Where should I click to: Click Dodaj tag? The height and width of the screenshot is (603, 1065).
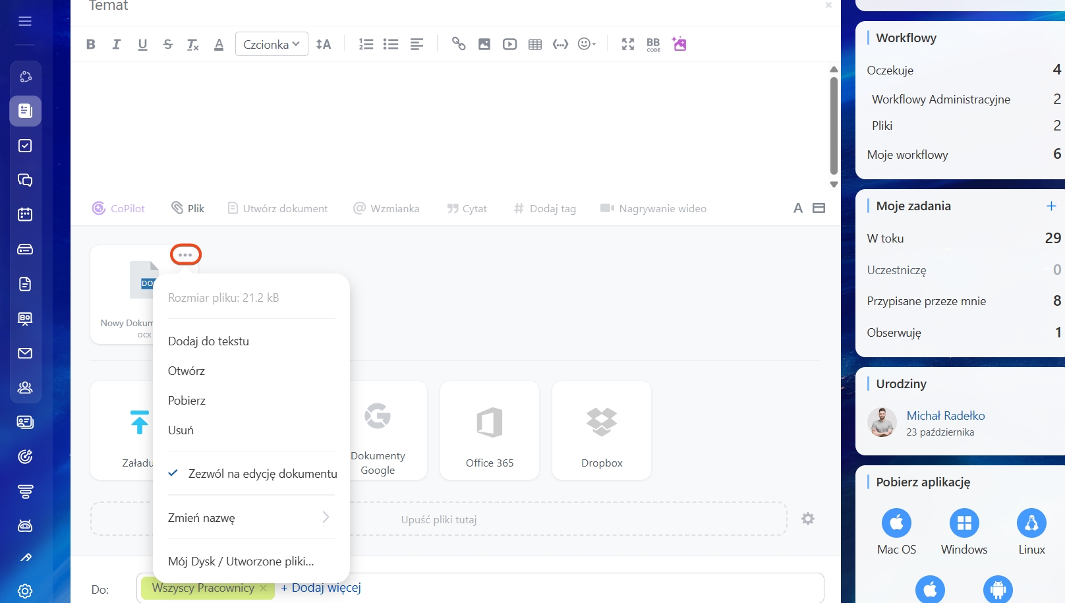pyautogui.click(x=544, y=208)
